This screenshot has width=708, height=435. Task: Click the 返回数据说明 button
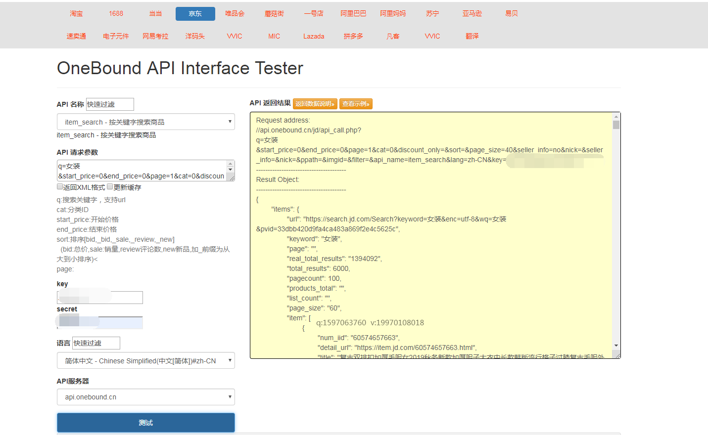click(315, 104)
